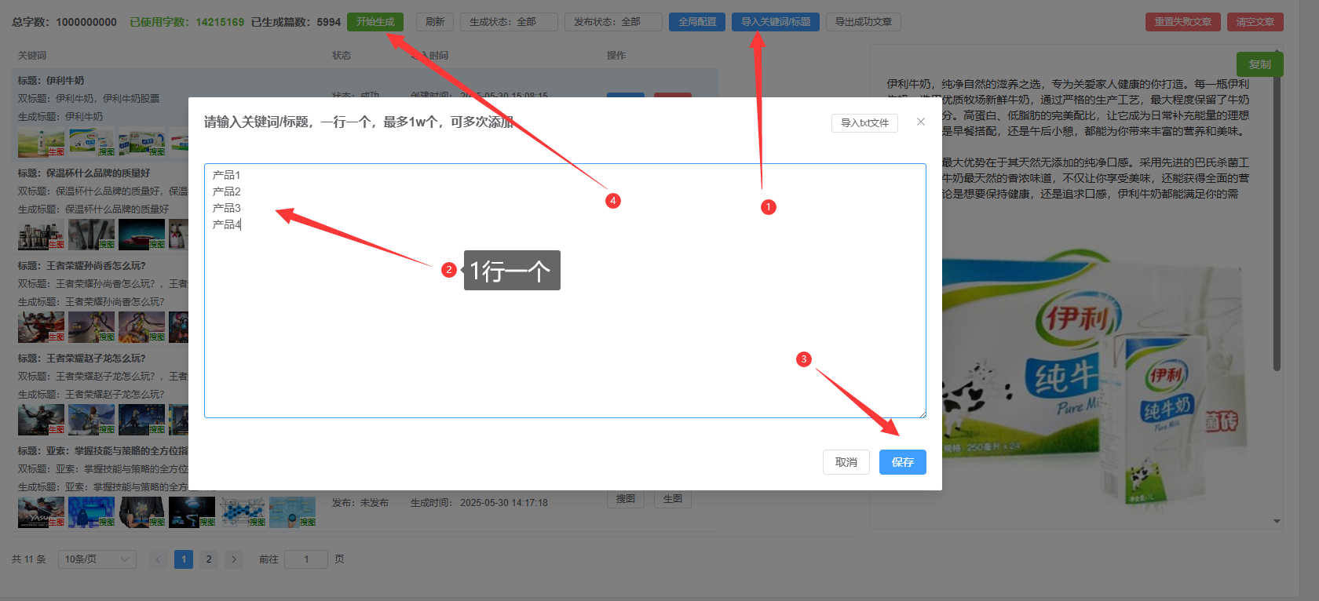1319x601 pixels.
Task: Select the 标题: 伊利牛奶 row title
Action: [51, 80]
